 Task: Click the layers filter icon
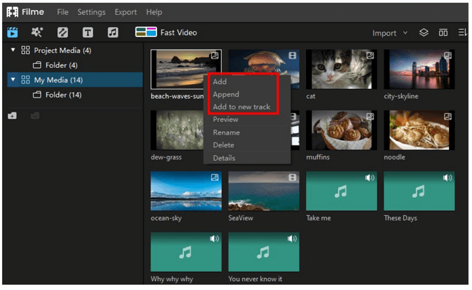pyautogui.click(x=424, y=32)
